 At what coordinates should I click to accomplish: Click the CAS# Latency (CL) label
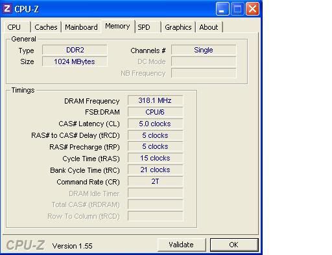coord(89,124)
